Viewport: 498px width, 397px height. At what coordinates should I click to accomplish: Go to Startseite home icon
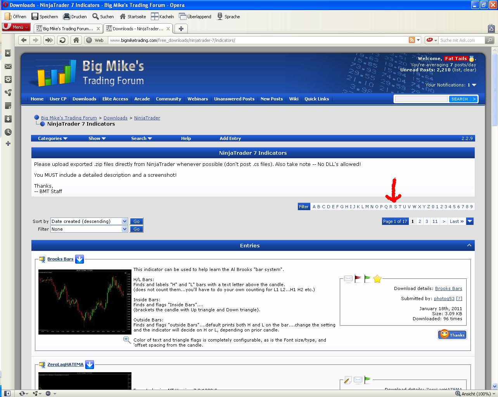123,16
